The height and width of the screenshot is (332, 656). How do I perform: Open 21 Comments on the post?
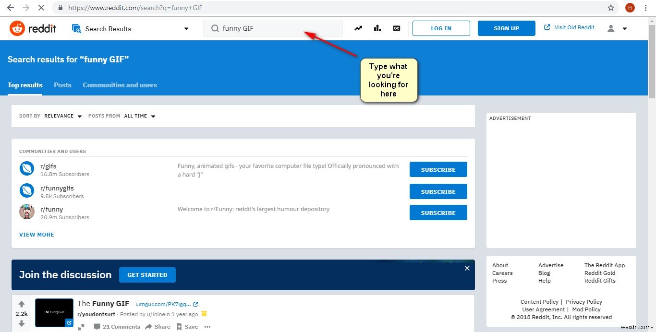click(x=117, y=327)
